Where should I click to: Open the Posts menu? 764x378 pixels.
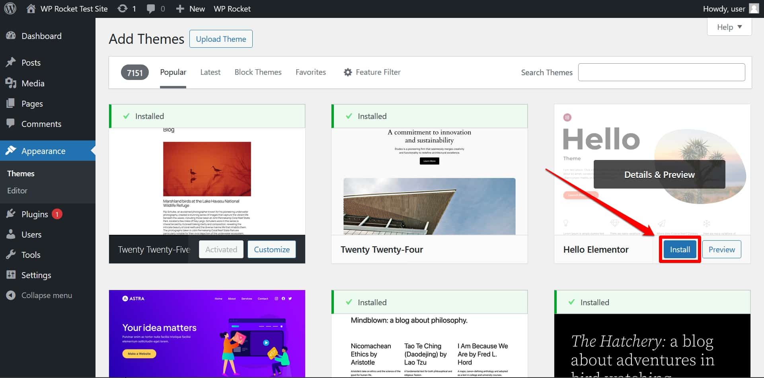pyautogui.click(x=31, y=62)
